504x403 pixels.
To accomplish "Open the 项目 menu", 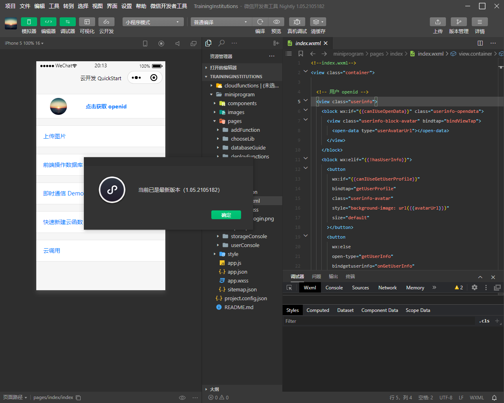I will (10, 6).
